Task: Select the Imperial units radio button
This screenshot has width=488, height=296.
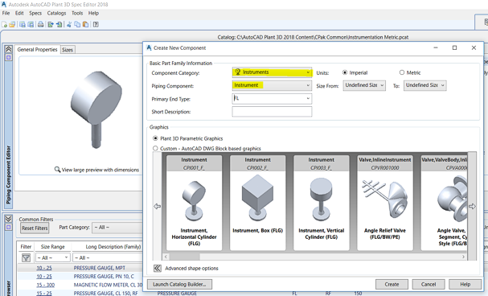Action: click(345, 72)
